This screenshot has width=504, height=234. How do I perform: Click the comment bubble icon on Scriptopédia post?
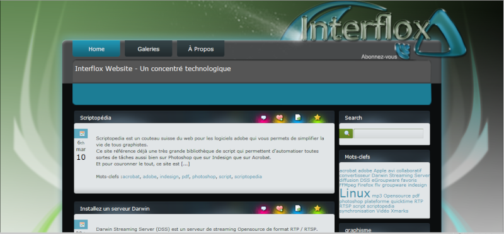click(263, 118)
